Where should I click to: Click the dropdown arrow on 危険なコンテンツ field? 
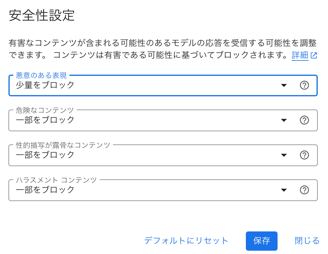click(x=284, y=120)
